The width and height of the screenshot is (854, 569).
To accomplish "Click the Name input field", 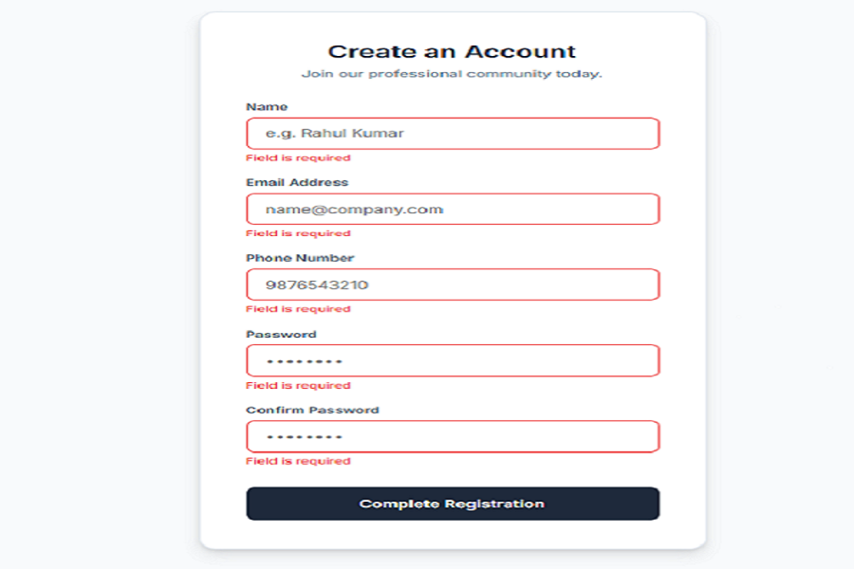I will coord(453,133).
